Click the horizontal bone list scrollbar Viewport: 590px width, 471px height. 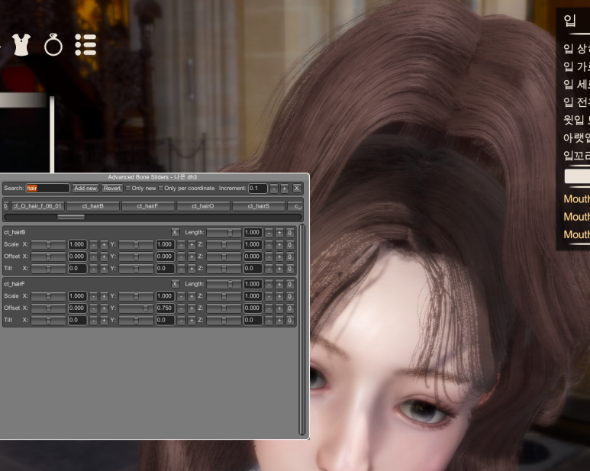(71, 217)
